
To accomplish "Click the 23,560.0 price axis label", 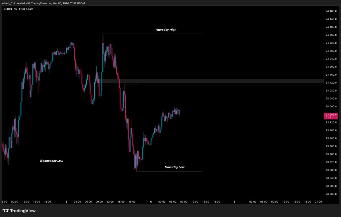I will click(x=331, y=194).
